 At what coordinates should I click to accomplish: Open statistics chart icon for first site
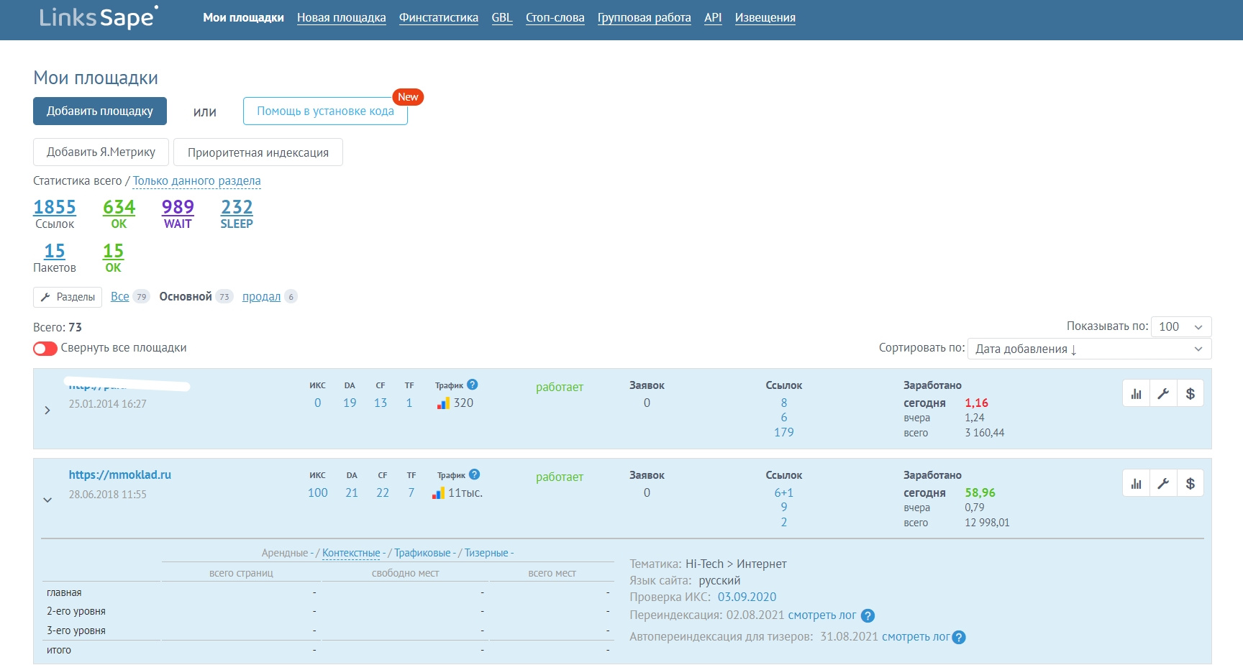point(1136,393)
